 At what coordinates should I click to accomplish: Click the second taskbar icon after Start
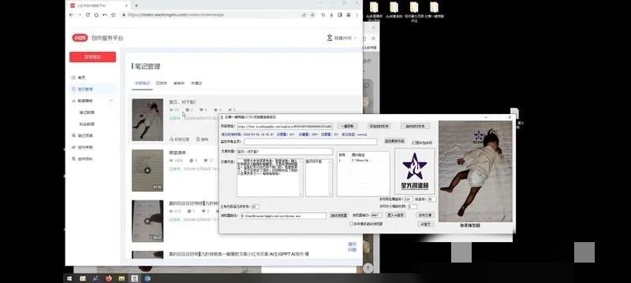(x=95, y=278)
